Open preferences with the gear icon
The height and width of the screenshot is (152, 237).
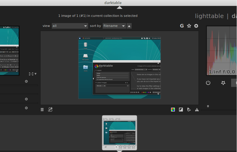click(x=196, y=26)
